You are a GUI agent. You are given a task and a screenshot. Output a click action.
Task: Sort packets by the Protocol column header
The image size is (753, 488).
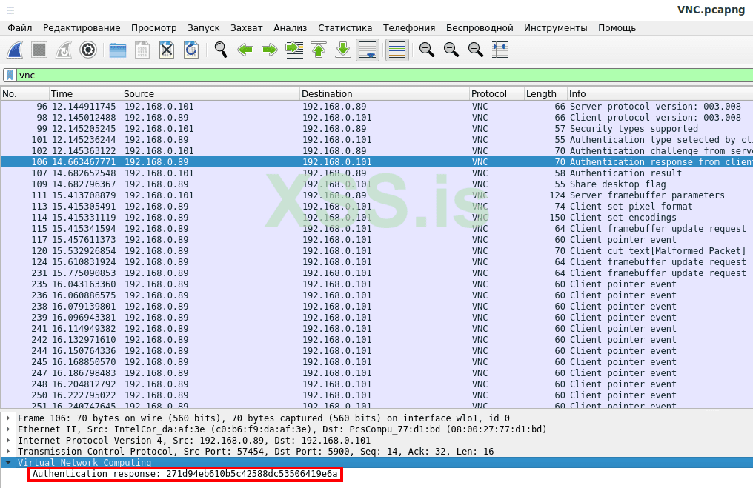tap(489, 94)
